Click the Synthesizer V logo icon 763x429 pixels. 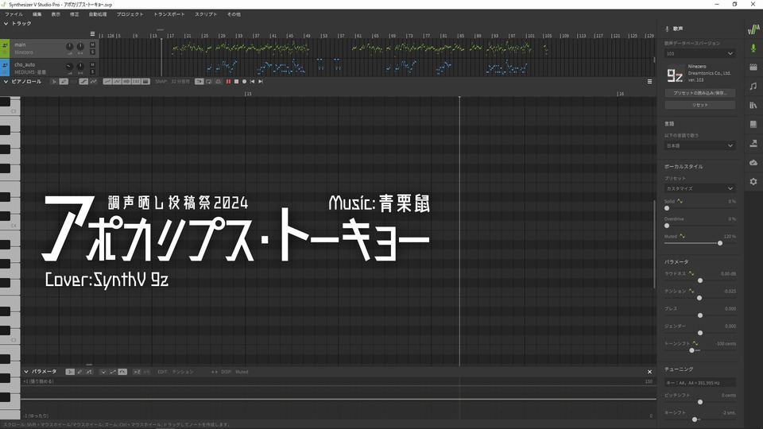click(753, 29)
